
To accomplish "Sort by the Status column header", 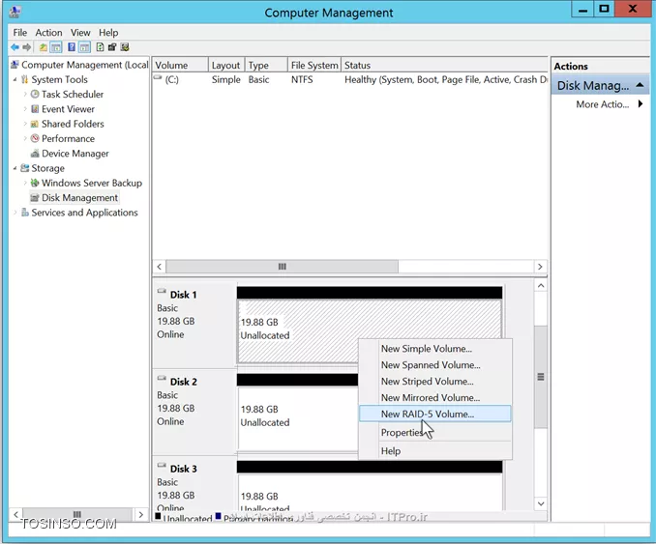I will coord(444,65).
